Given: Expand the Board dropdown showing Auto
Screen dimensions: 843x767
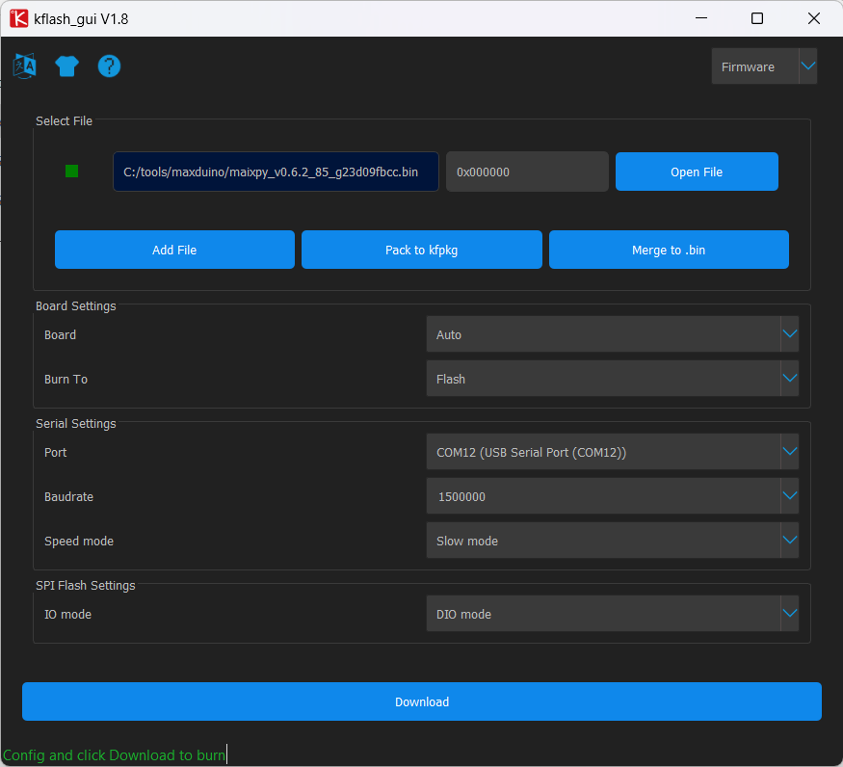Looking at the screenshot, I should pyautogui.click(x=613, y=334).
